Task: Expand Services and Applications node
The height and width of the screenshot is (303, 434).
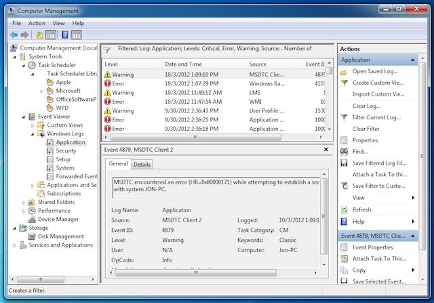Action: (x=14, y=245)
